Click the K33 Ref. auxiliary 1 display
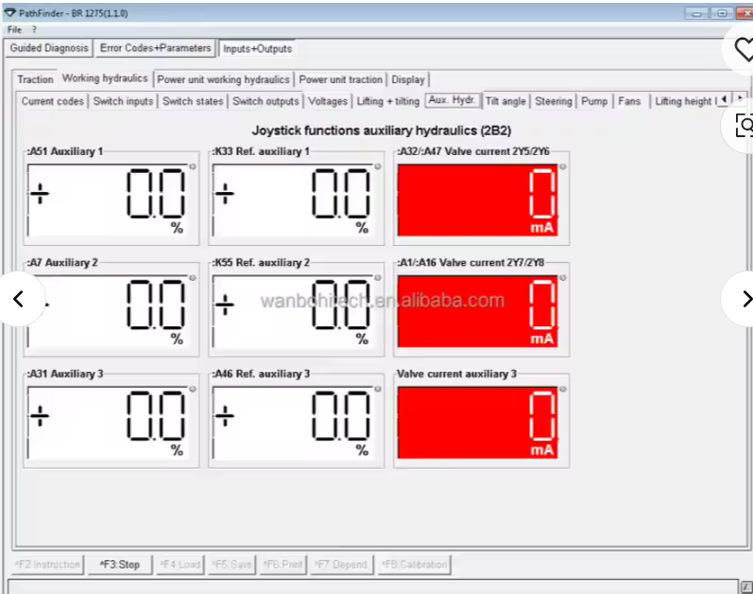Screen dimensions: 753x594 (x=293, y=200)
